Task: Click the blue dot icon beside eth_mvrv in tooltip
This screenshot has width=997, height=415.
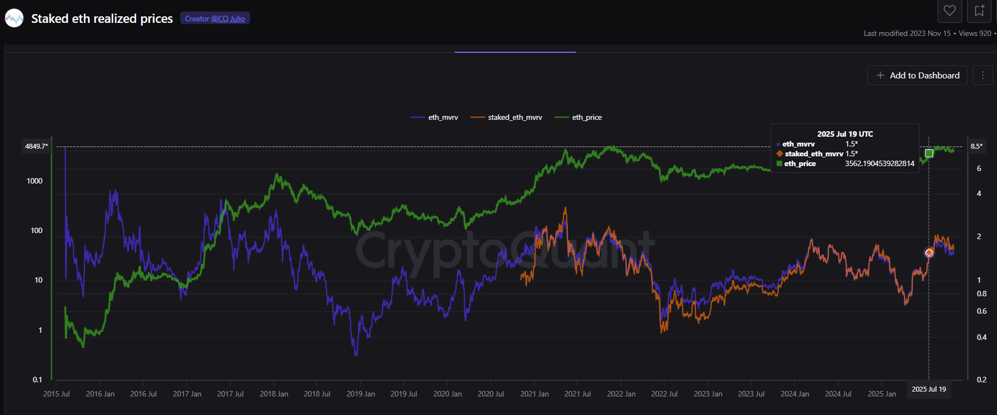Action: pyautogui.click(x=778, y=144)
